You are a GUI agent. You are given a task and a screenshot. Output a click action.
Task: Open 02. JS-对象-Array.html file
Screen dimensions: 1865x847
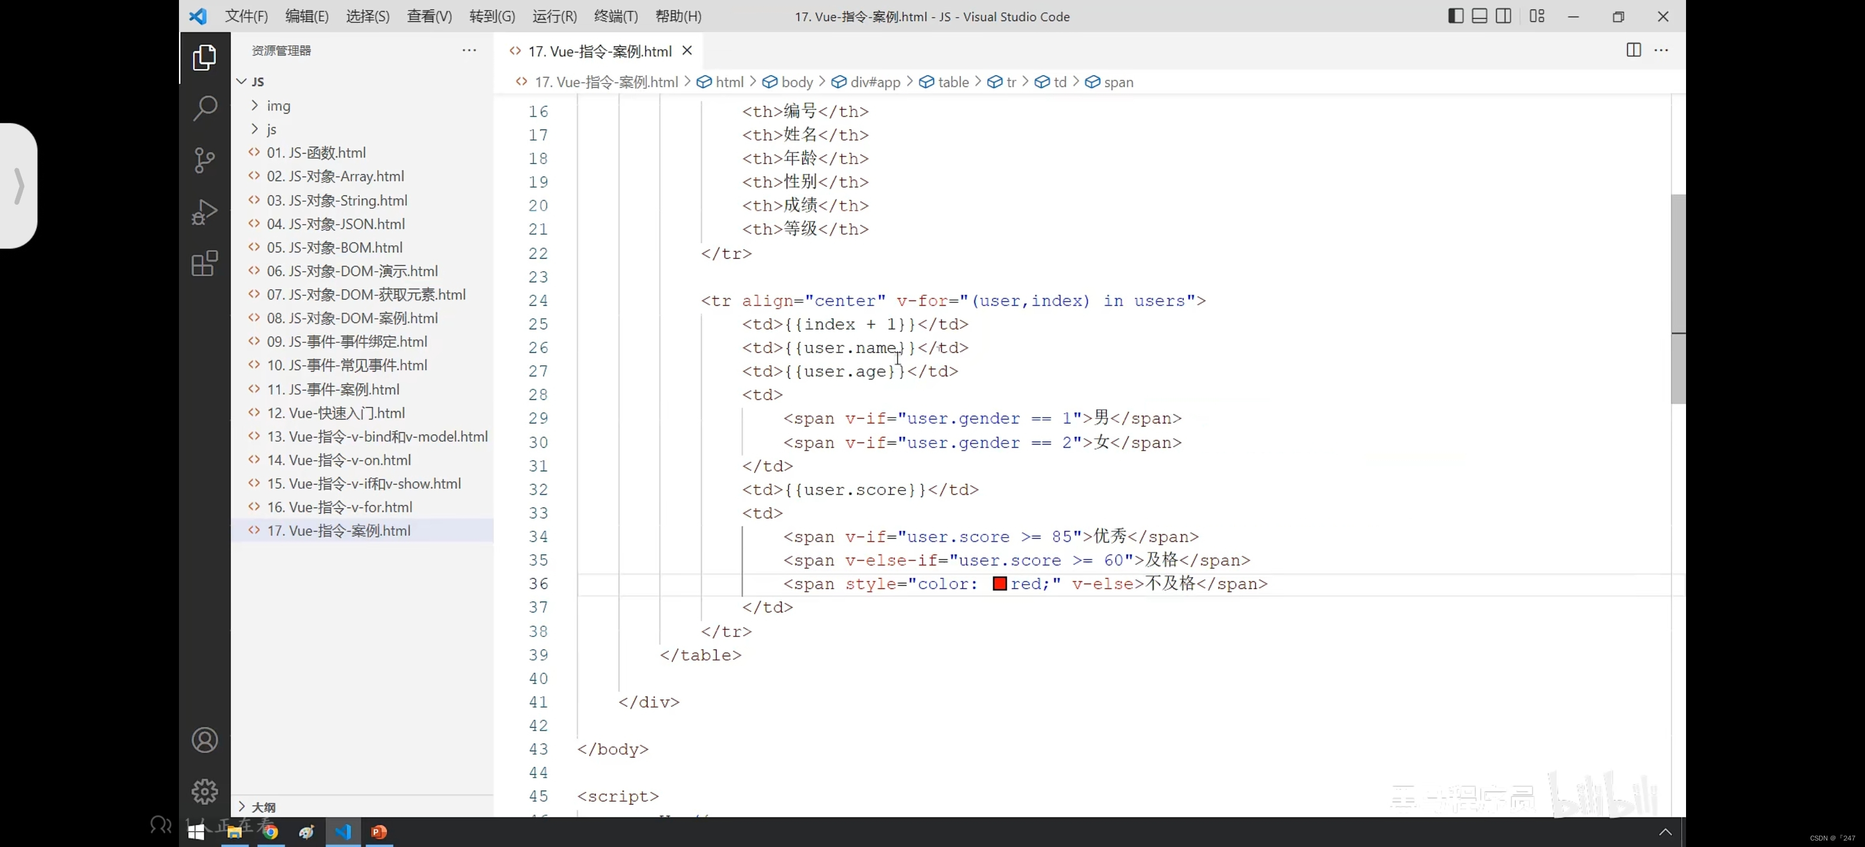(x=362, y=176)
